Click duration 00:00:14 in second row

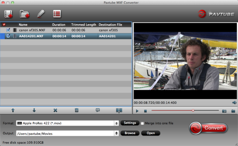59,36
